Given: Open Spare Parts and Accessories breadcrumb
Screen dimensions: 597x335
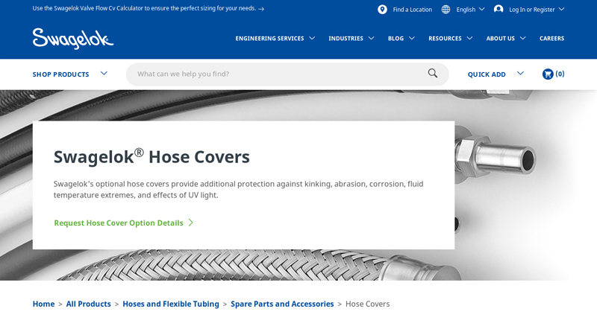Looking at the screenshot, I should [x=282, y=304].
